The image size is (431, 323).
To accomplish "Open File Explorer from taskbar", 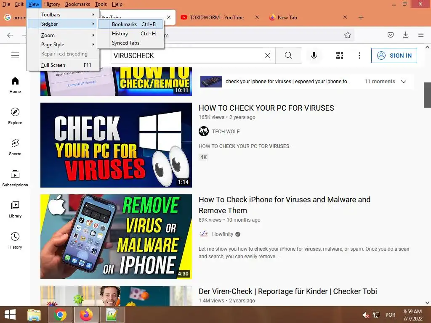I will pyautogui.click(x=34, y=315).
